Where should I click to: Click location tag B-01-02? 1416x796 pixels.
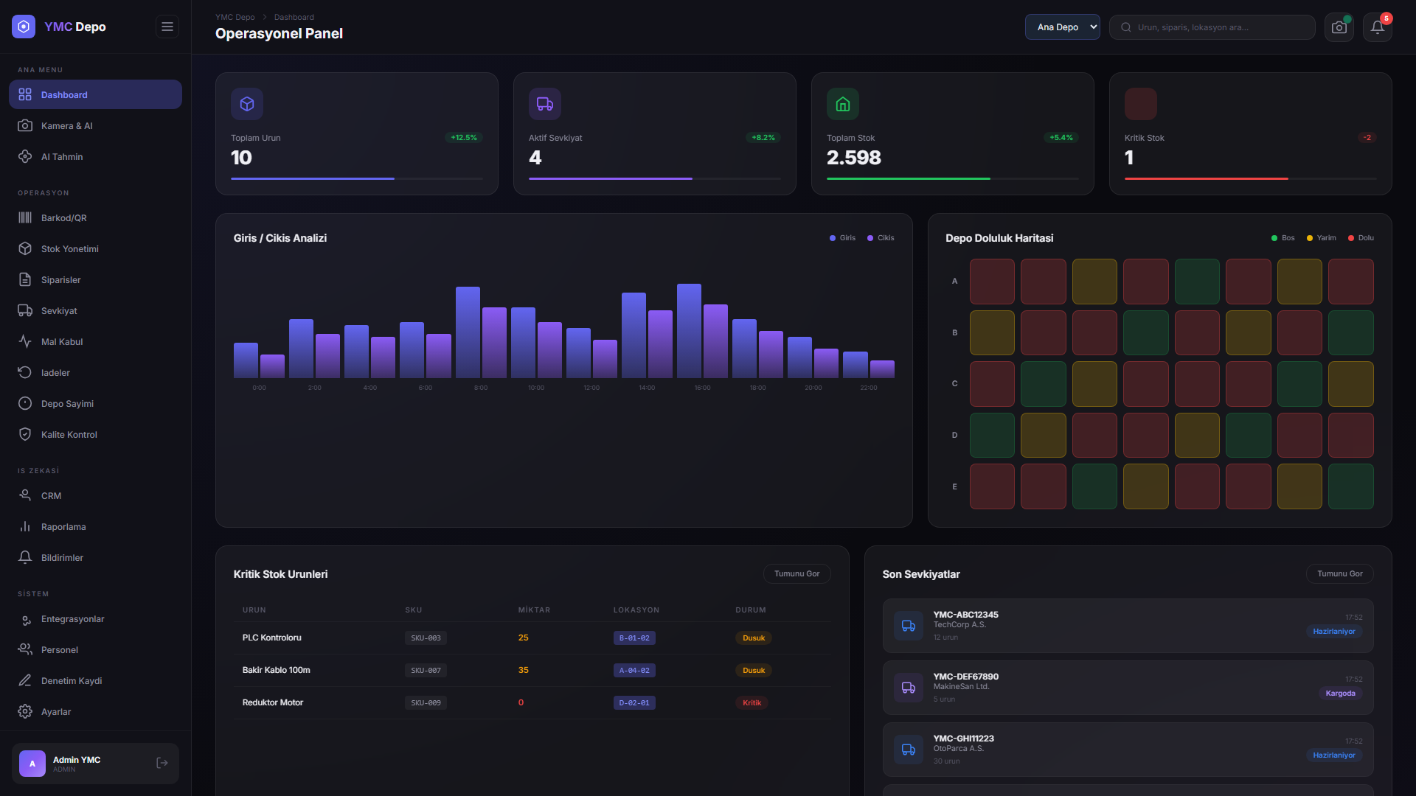point(634,638)
